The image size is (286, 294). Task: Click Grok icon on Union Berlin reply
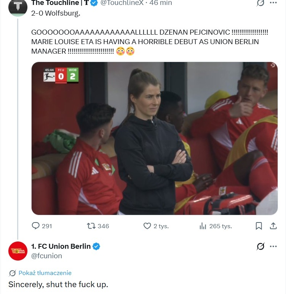point(260,246)
